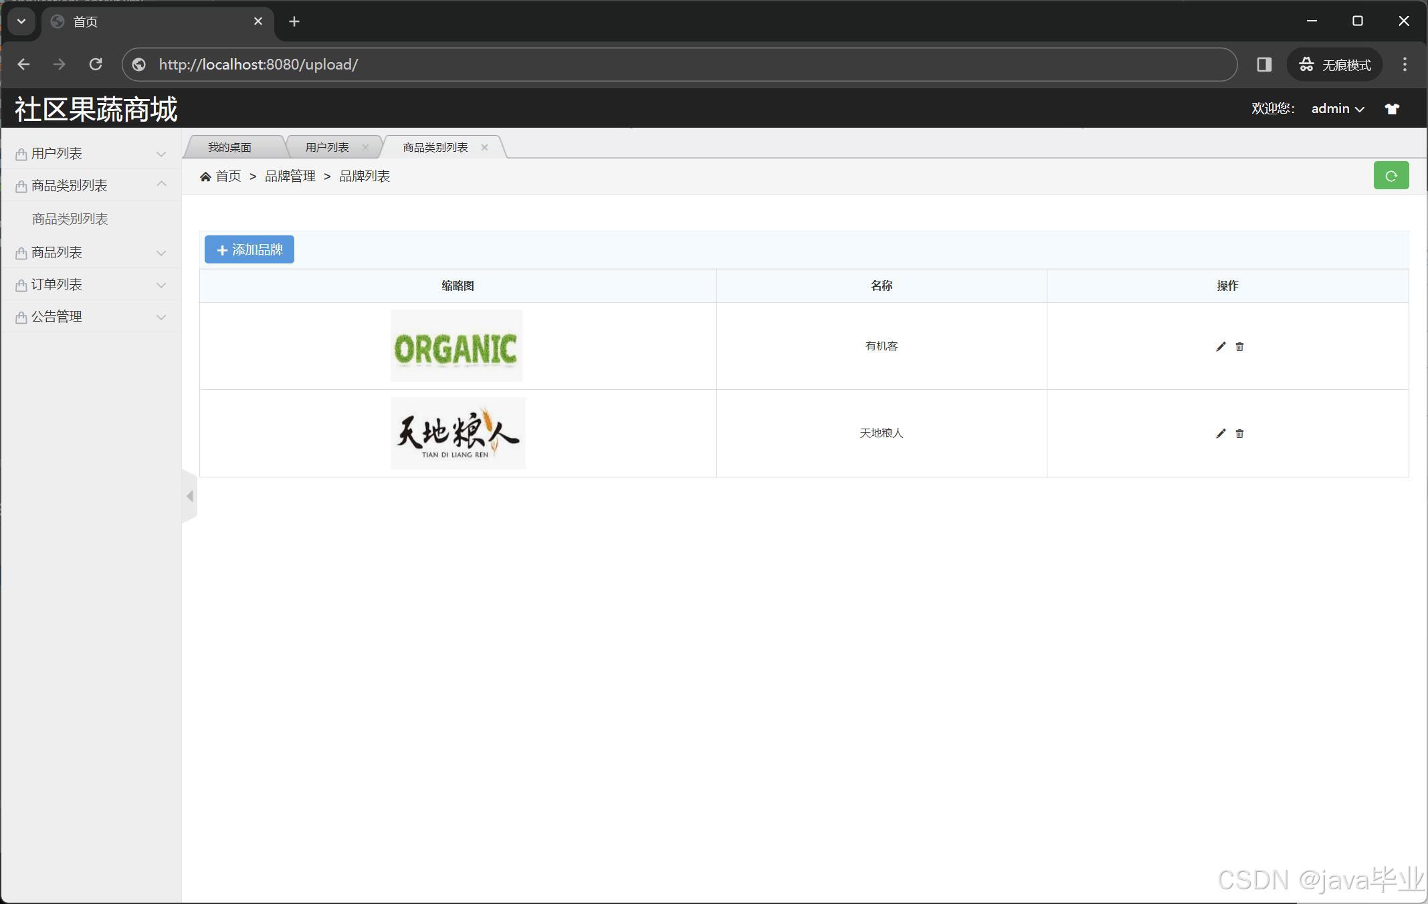
Task: Click the 无痕模式 incognito indicator
Action: click(x=1334, y=64)
